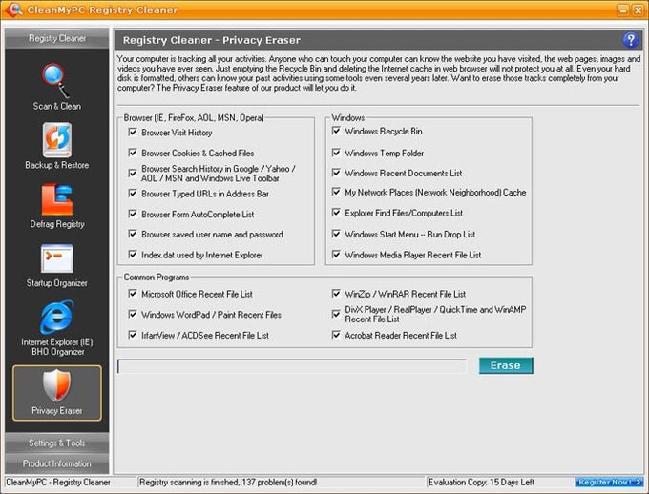Uncheck Browser Cookies & Cached Files
Viewport: 649px width, 494px height.
tap(133, 153)
